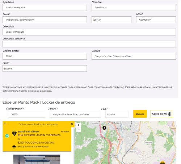This screenshot has width=181, height=164.
Task: Click the Email input field
Action: coord(45,20)
